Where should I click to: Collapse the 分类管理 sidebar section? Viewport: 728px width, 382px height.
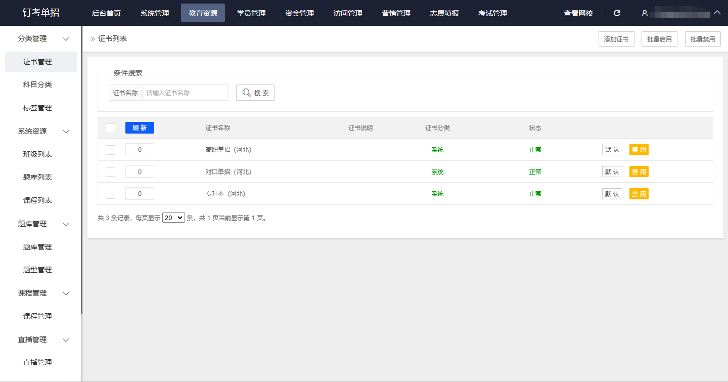click(x=66, y=39)
